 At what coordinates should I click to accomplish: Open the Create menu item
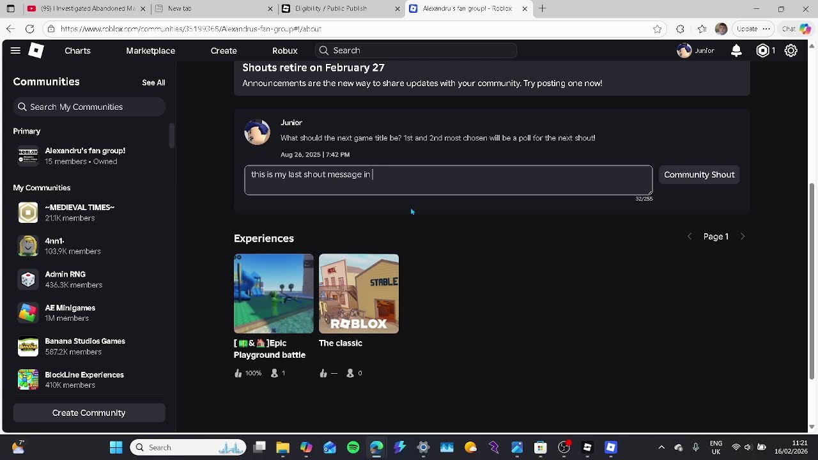click(x=224, y=50)
